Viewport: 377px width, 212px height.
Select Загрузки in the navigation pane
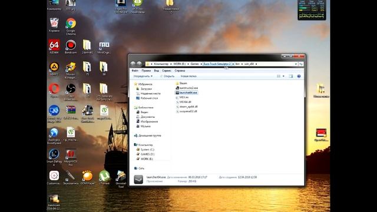click(144, 89)
